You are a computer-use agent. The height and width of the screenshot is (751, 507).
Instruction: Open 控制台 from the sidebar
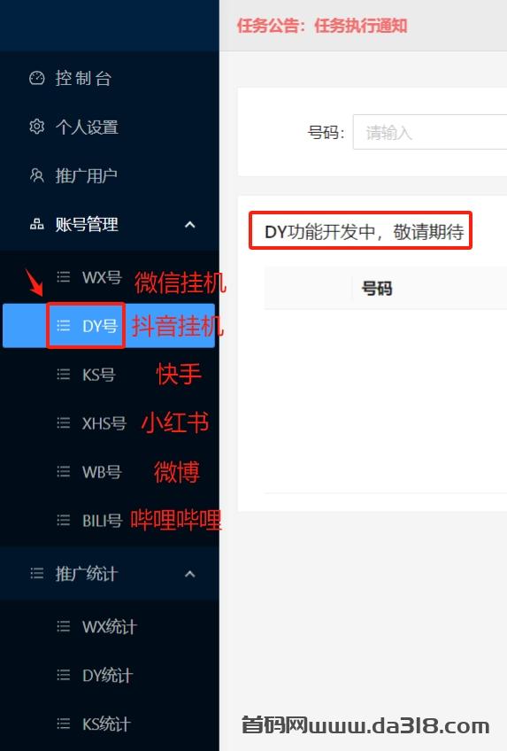click(83, 78)
